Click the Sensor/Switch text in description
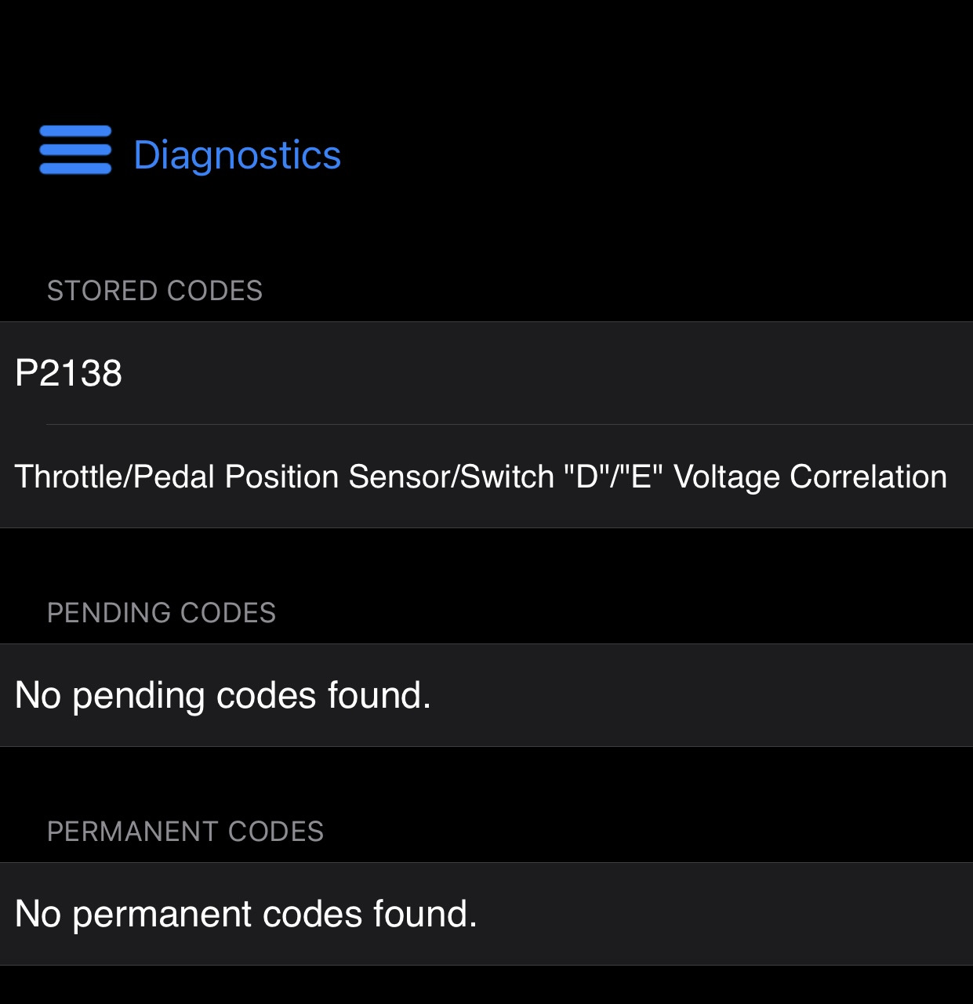This screenshot has height=1004, width=973. tap(451, 477)
